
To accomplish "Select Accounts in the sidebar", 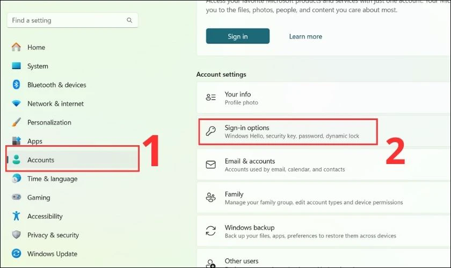I will 41,160.
